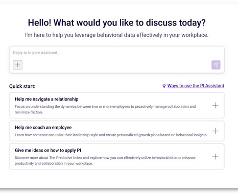Click the Predictive Index description text
Image resolution: width=238 pixels, height=194 pixels.
click(105, 160)
